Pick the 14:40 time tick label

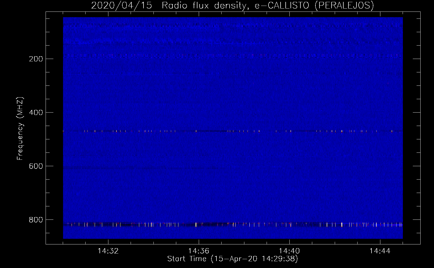(x=289, y=251)
